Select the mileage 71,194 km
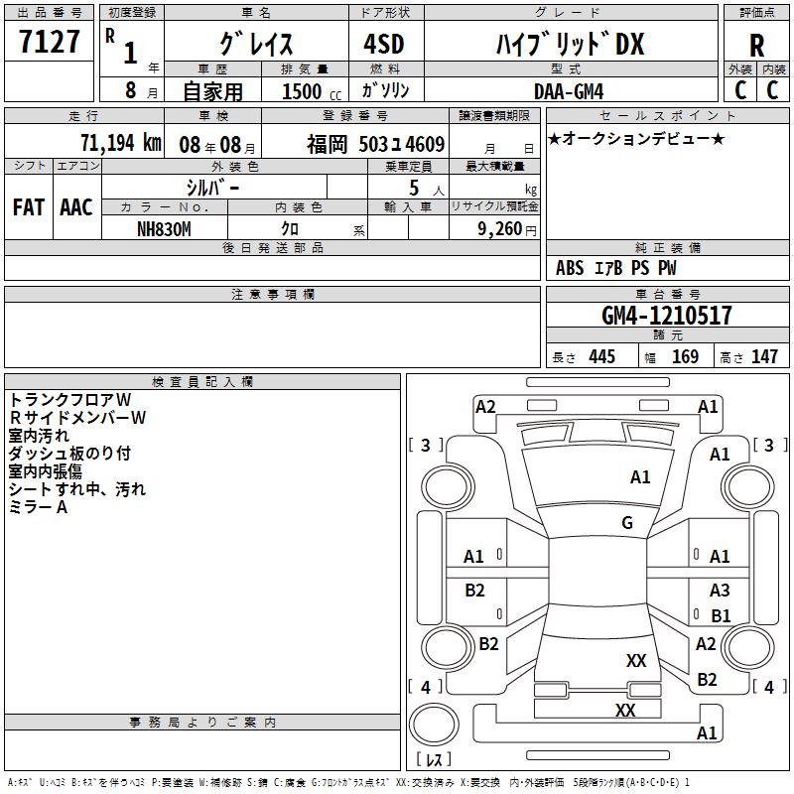Image resolution: width=794 pixels, height=794 pixels. tap(121, 143)
